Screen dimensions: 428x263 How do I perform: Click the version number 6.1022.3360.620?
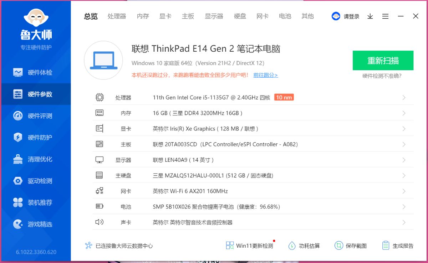click(36, 252)
